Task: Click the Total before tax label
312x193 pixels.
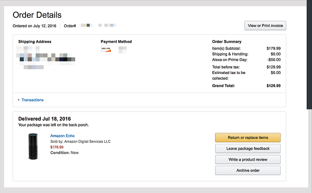Action: pos(226,67)
